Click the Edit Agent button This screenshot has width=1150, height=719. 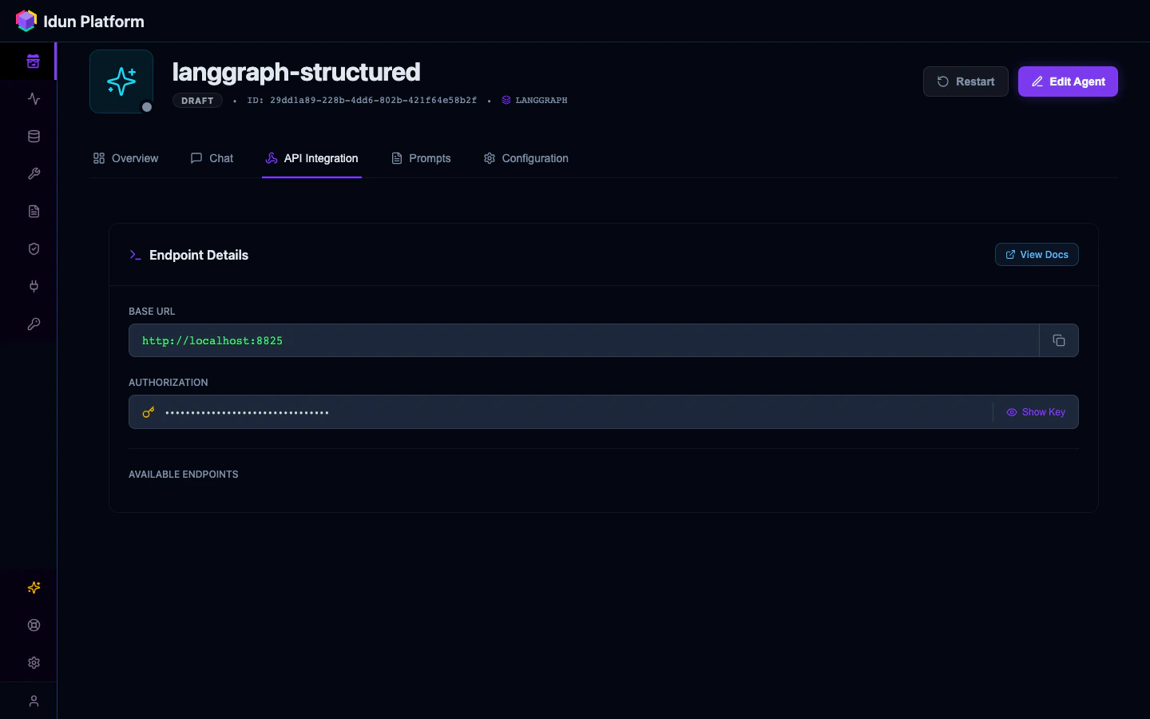click(1068, 81)
